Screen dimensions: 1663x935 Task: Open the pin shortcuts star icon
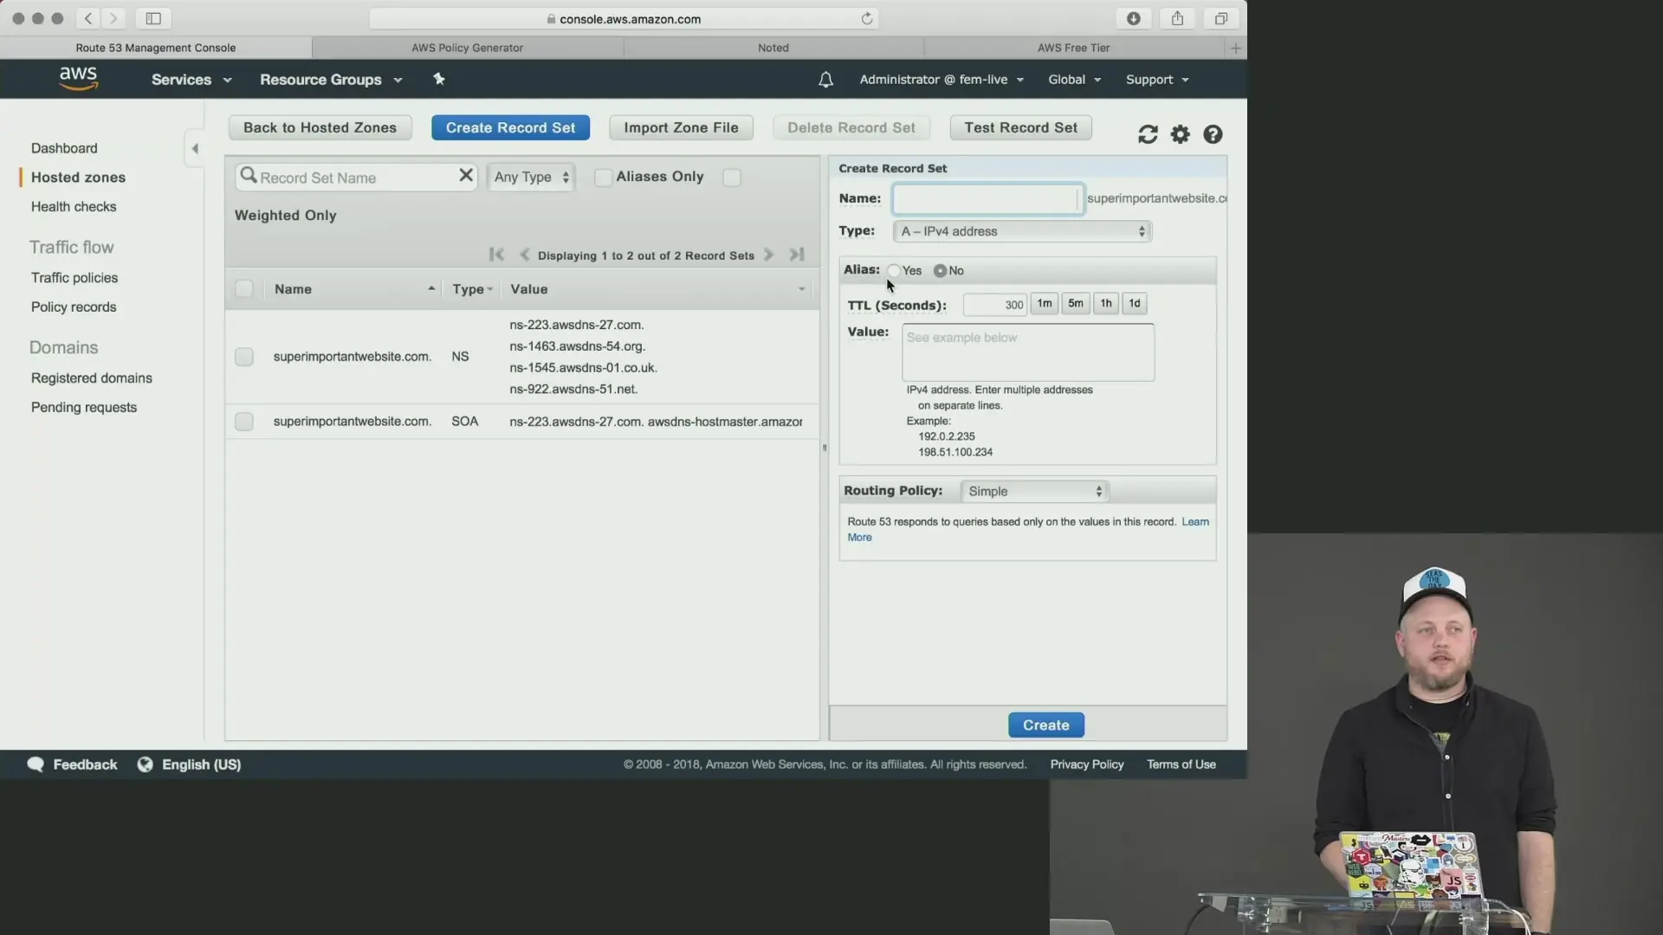pos(439,79)
